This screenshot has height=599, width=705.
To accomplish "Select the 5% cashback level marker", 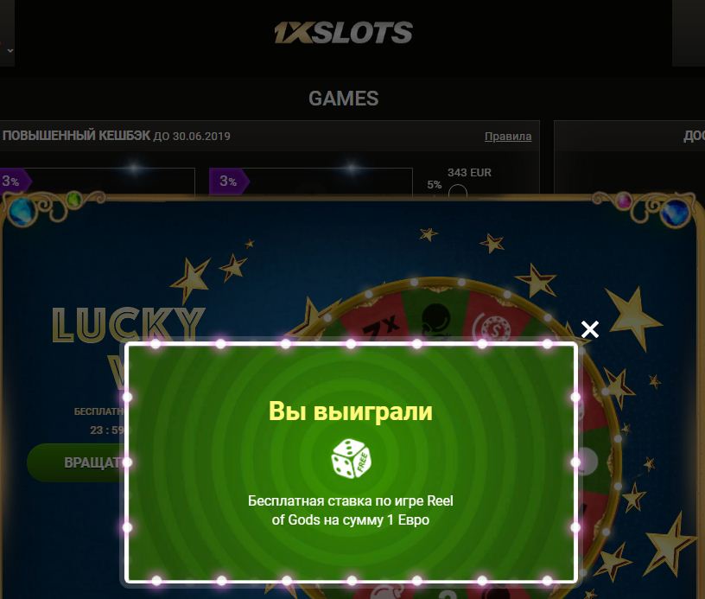I will click(x=435, y=185).
